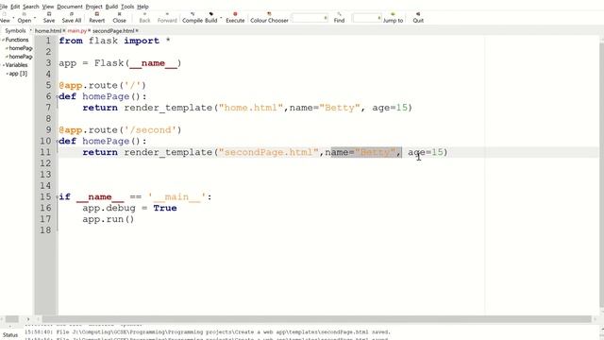Screen dimensions: 604x340
Task: Open the Project menu
Action: point(93,7)
